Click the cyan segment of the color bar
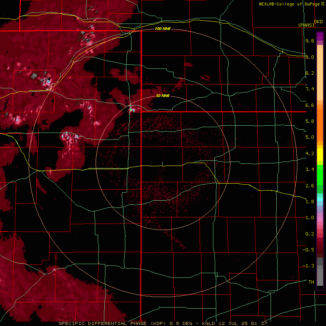 [x=320, y=199]
